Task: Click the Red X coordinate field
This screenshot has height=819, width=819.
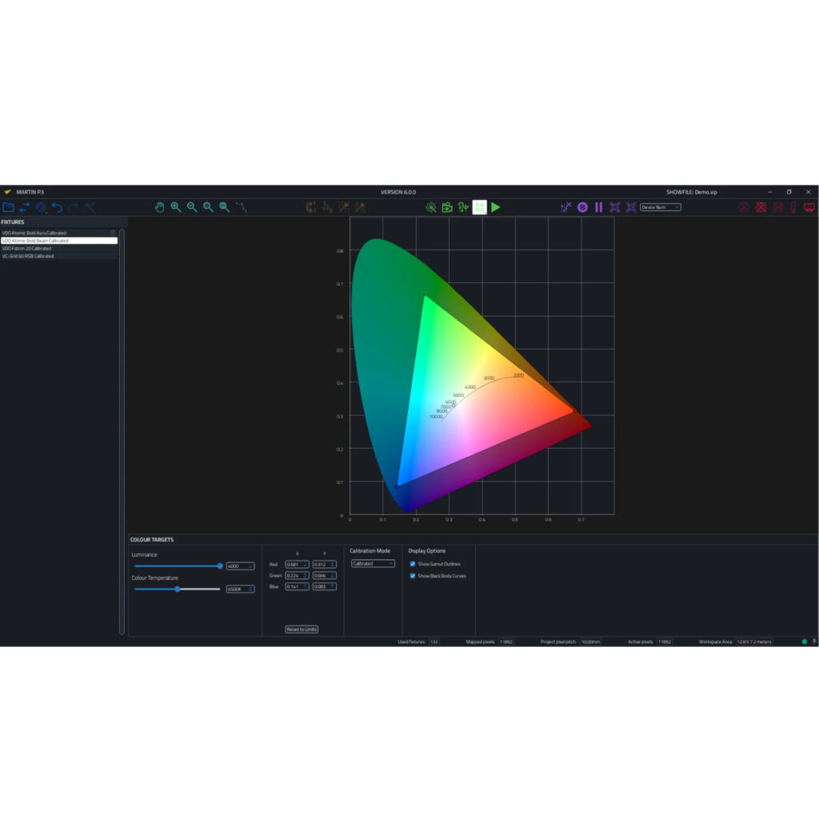Action: pos(297,565)
